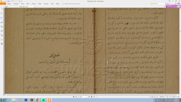The width and height of the screenshot is (181, 102).
Task: Open the Layers panel in left sidebar
Action: pos(2,22)
